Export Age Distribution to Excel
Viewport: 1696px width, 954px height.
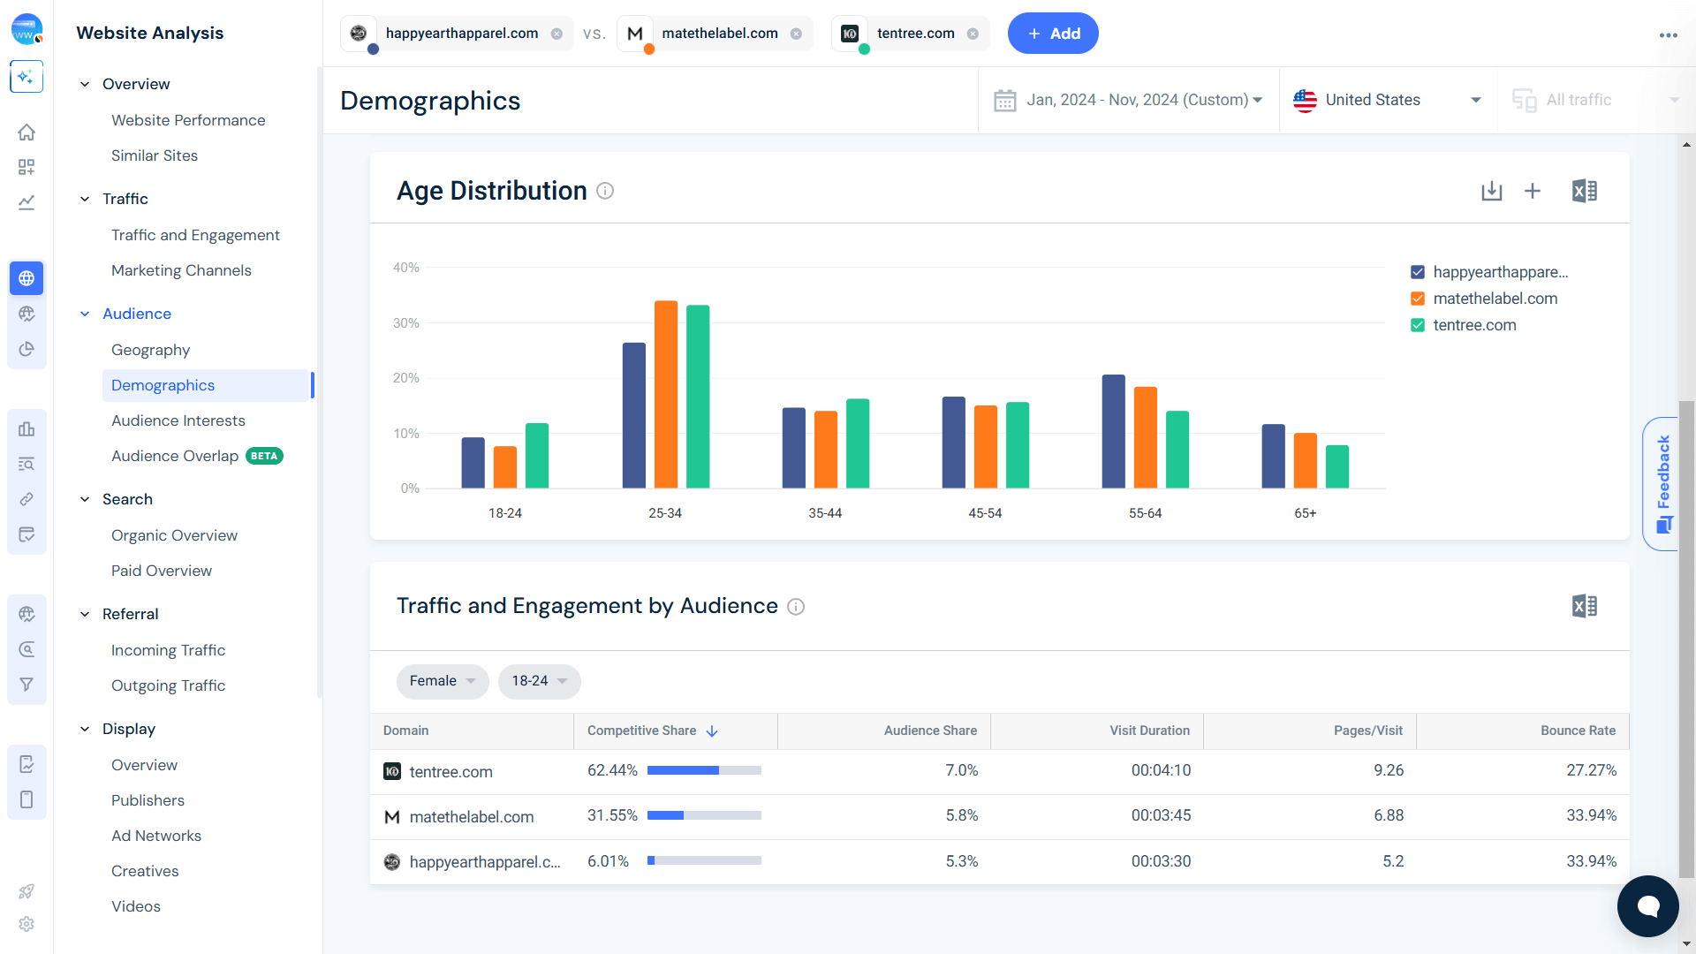pos(1585,191)
